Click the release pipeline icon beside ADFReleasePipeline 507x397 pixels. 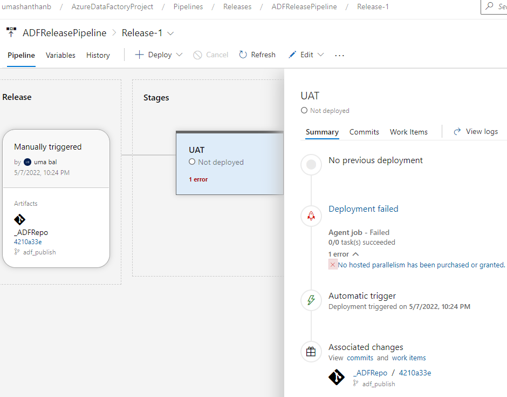pos(11,32)
